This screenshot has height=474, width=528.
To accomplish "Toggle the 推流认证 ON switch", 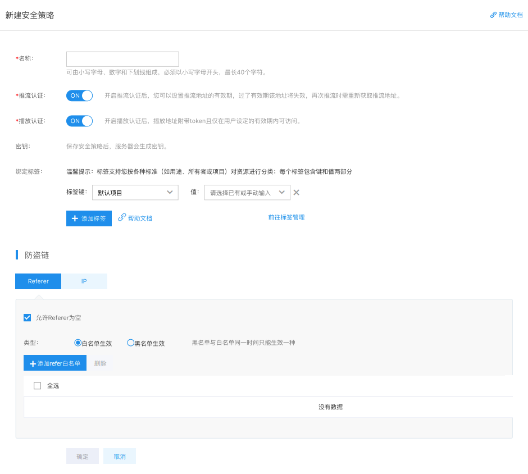I will [79, 95].
